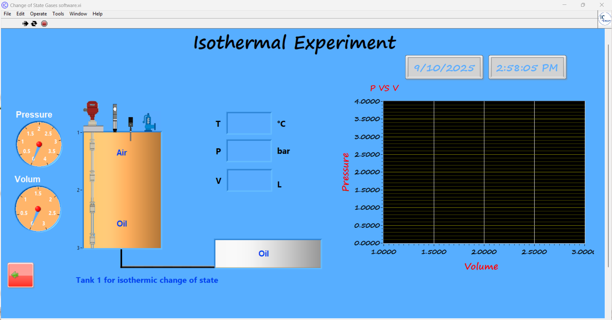Click the level sensor probe on tank
Viewport: 612px width, 320px height.
(x=115, y=118)
